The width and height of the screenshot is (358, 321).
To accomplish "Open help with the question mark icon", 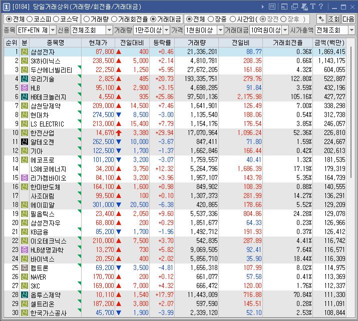I will click(321, 6).
